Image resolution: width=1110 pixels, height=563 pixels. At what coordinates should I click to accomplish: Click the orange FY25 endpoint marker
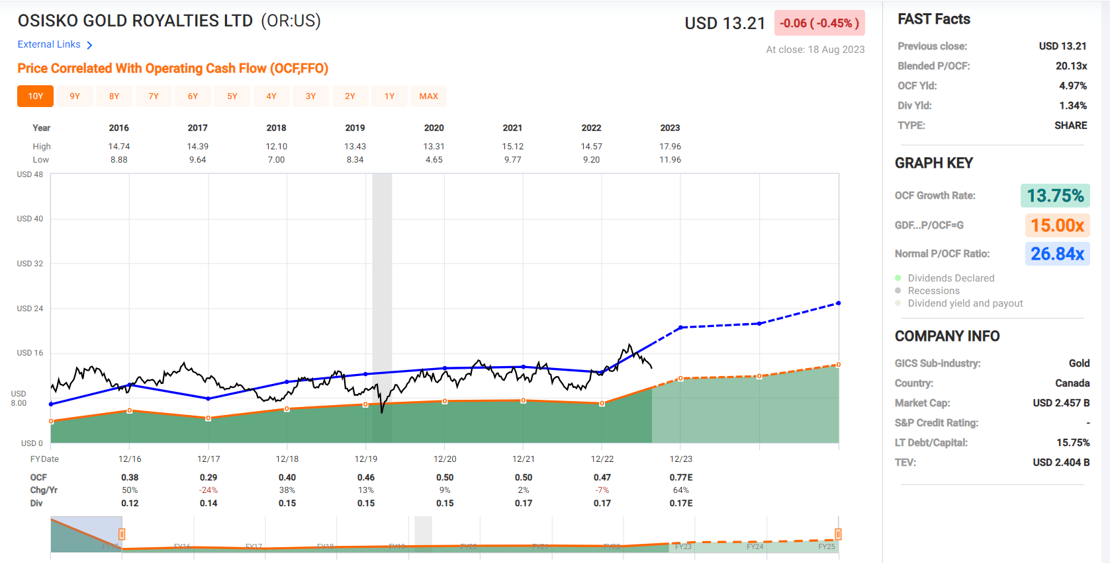tap(839, 365)
